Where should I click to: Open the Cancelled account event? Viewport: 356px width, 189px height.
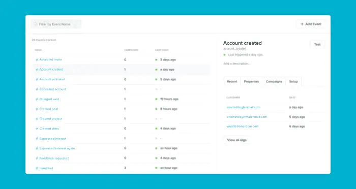click(53, 89)
